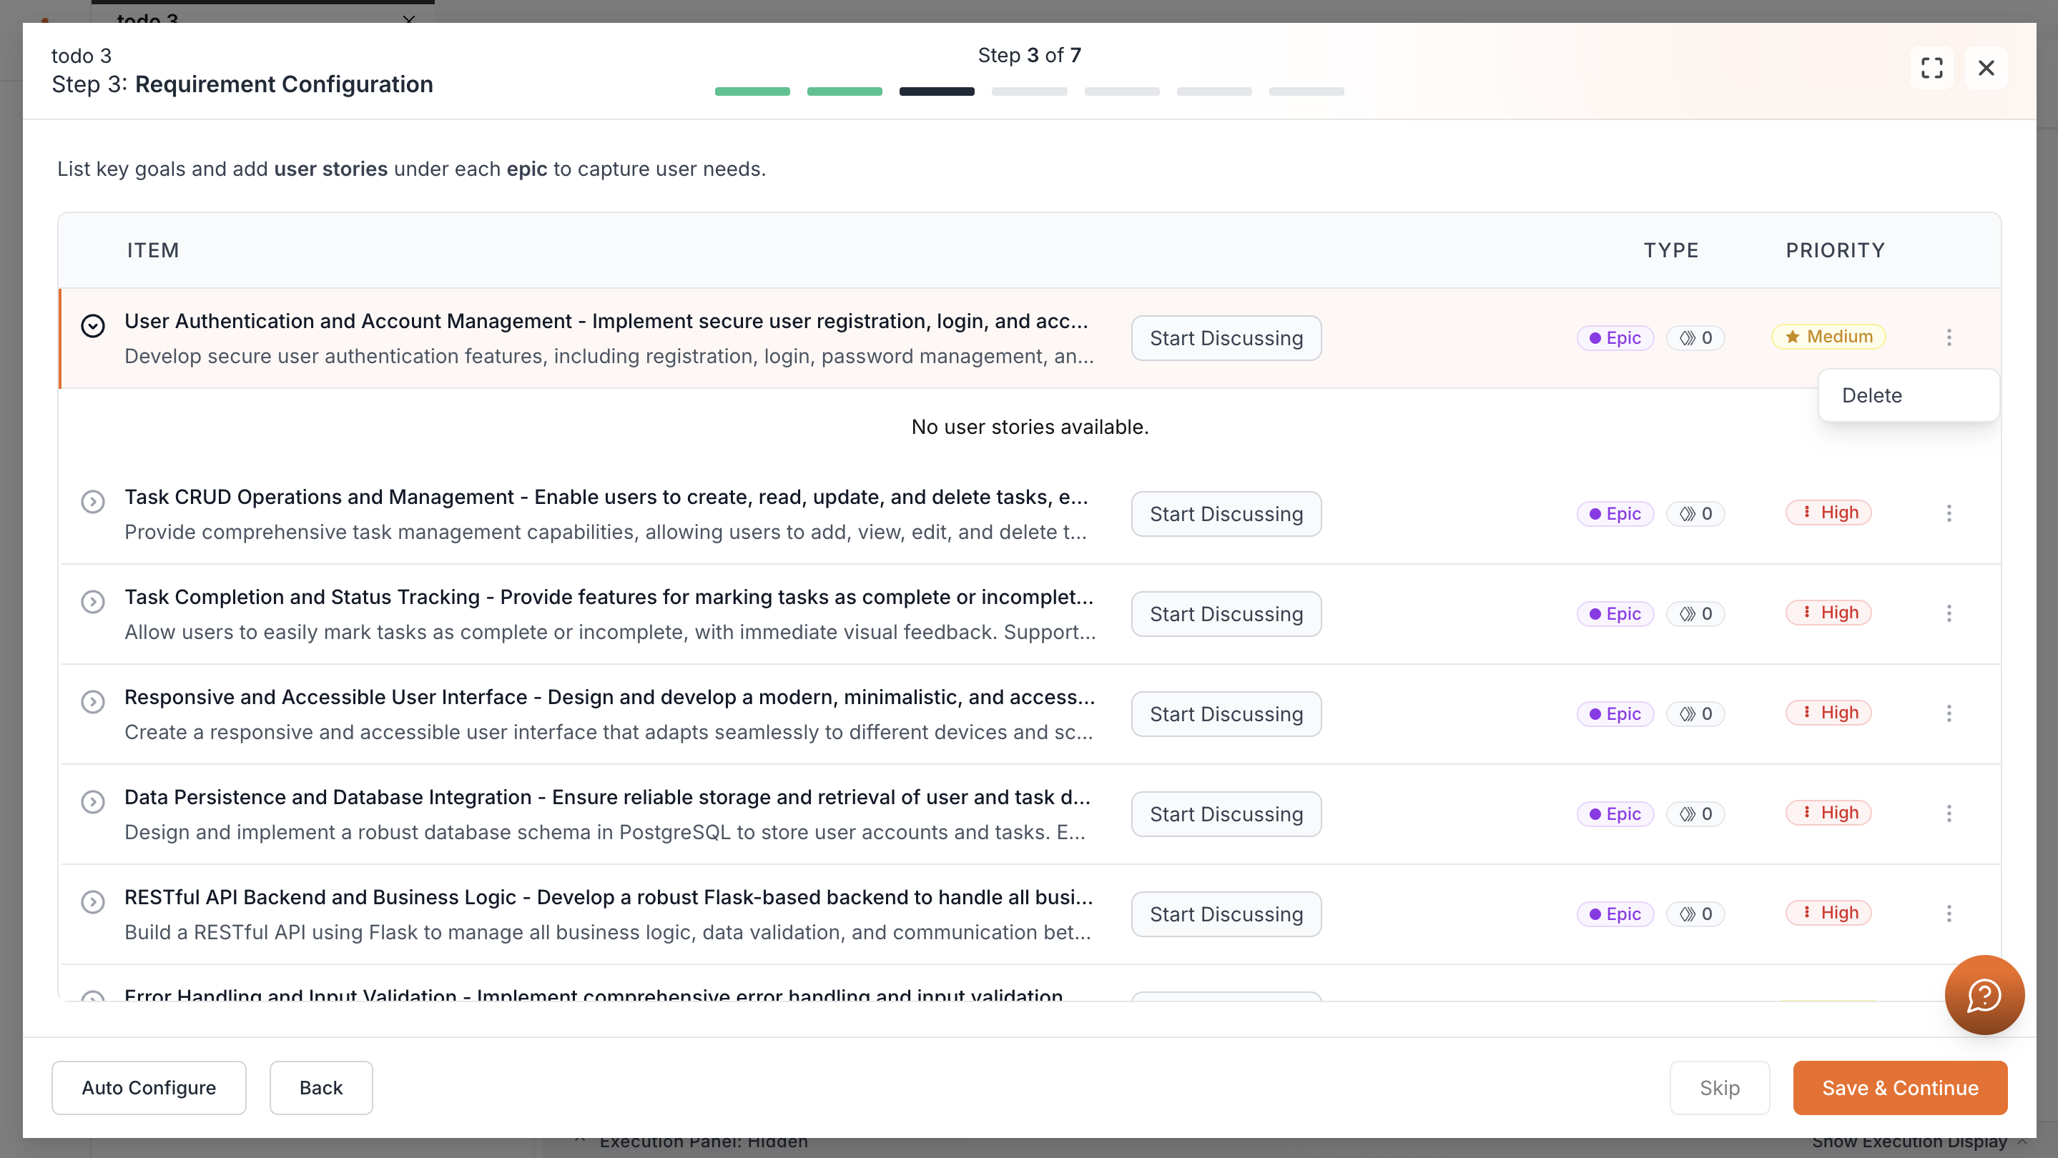This screenshot has width=2058, height=1158.
Task: Click first completed step progress bar segment
Action: [752, 91]
